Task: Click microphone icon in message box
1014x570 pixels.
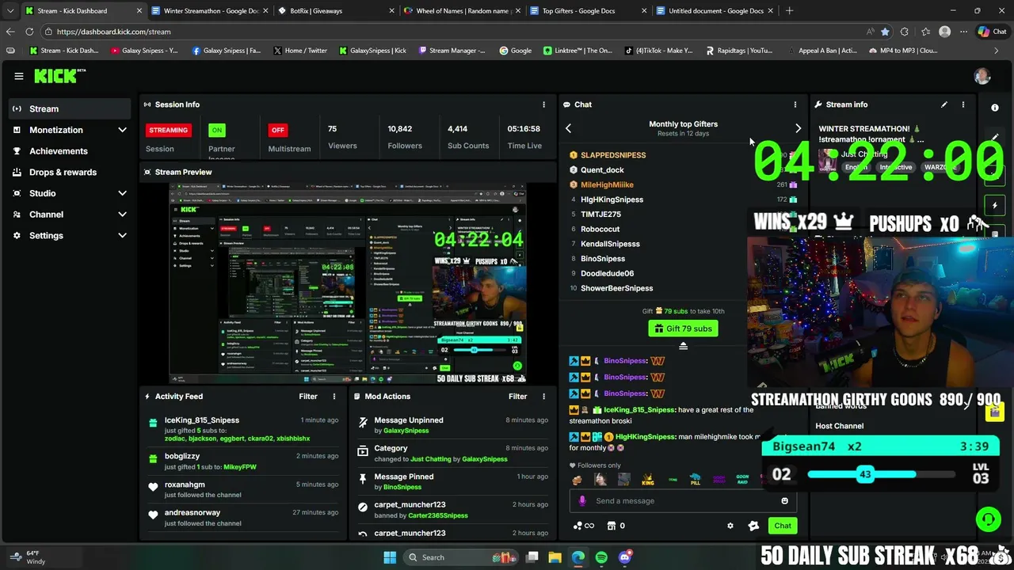Action: pyautogui.click(x=582, y=500)
